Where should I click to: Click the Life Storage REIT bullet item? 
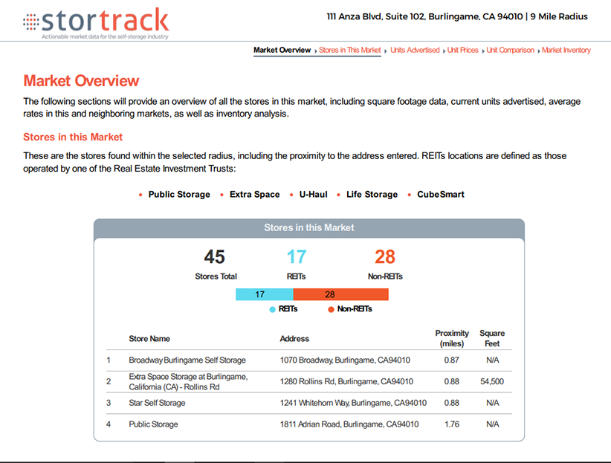click(372, 195)
